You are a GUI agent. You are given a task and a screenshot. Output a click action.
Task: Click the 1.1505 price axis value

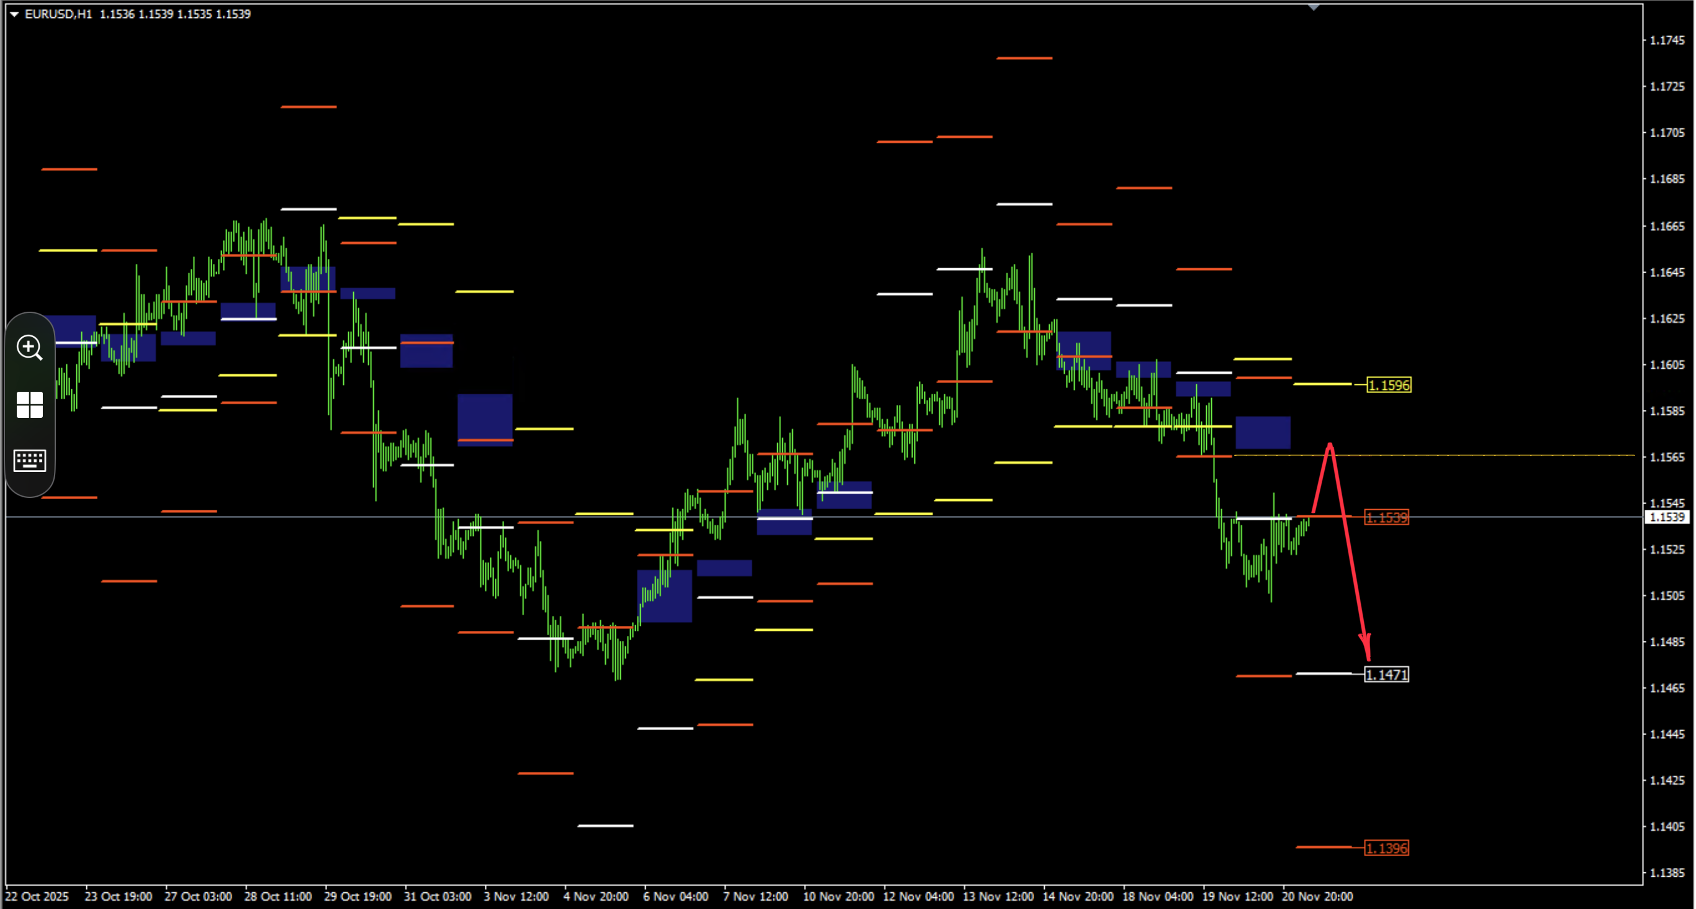[x=1667, y=595]
